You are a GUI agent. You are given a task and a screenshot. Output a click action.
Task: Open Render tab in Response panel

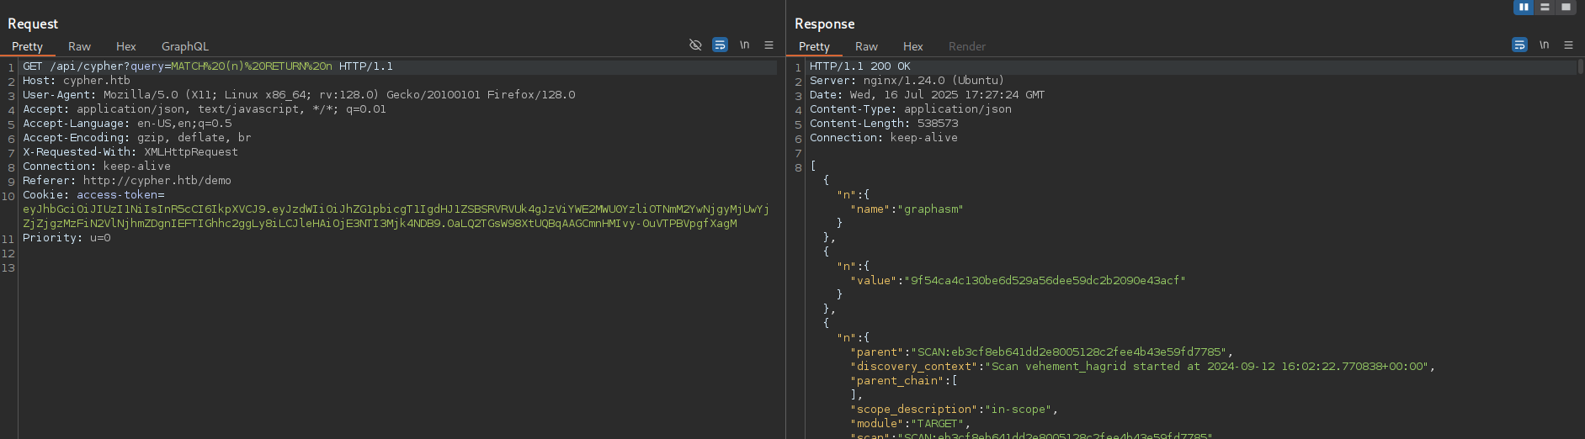pyautogui.click(x=966, y=46)
